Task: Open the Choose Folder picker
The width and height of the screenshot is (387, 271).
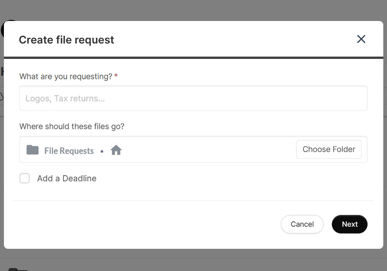Action: point(329,149)
